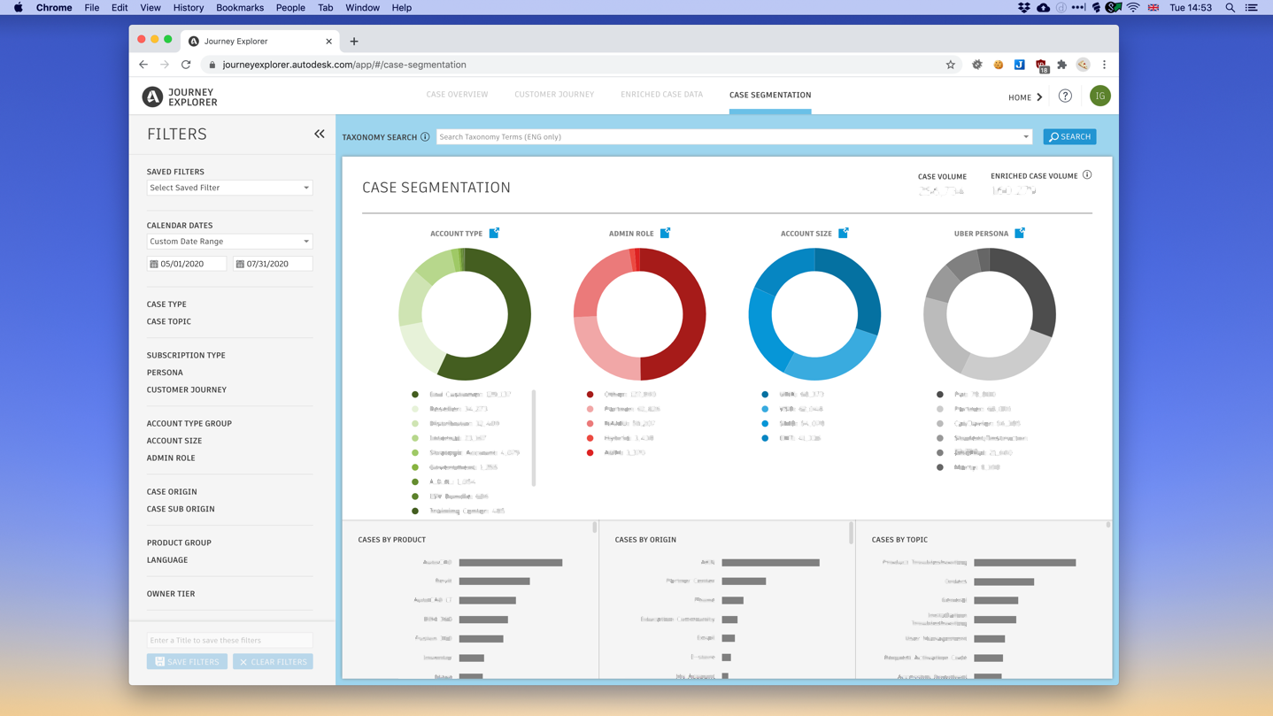
Task: Go to Home link
Action: (x=1025, y=97)
